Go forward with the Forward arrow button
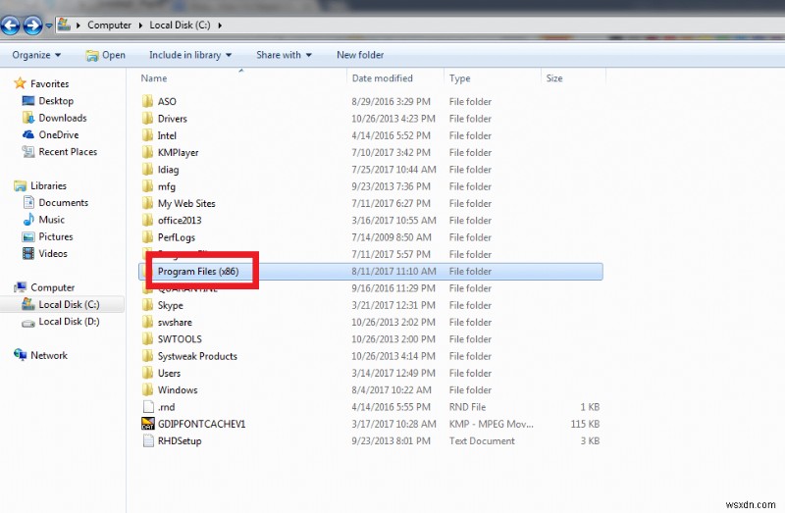Screen dimensions: 785x513 click(33, 26)
